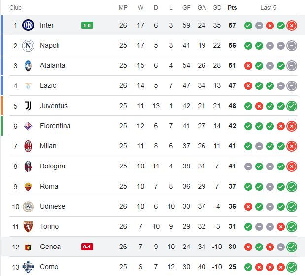Click Juventus's latest win result icon
Viewport: 305px width, 276px height.
[292, 106]
